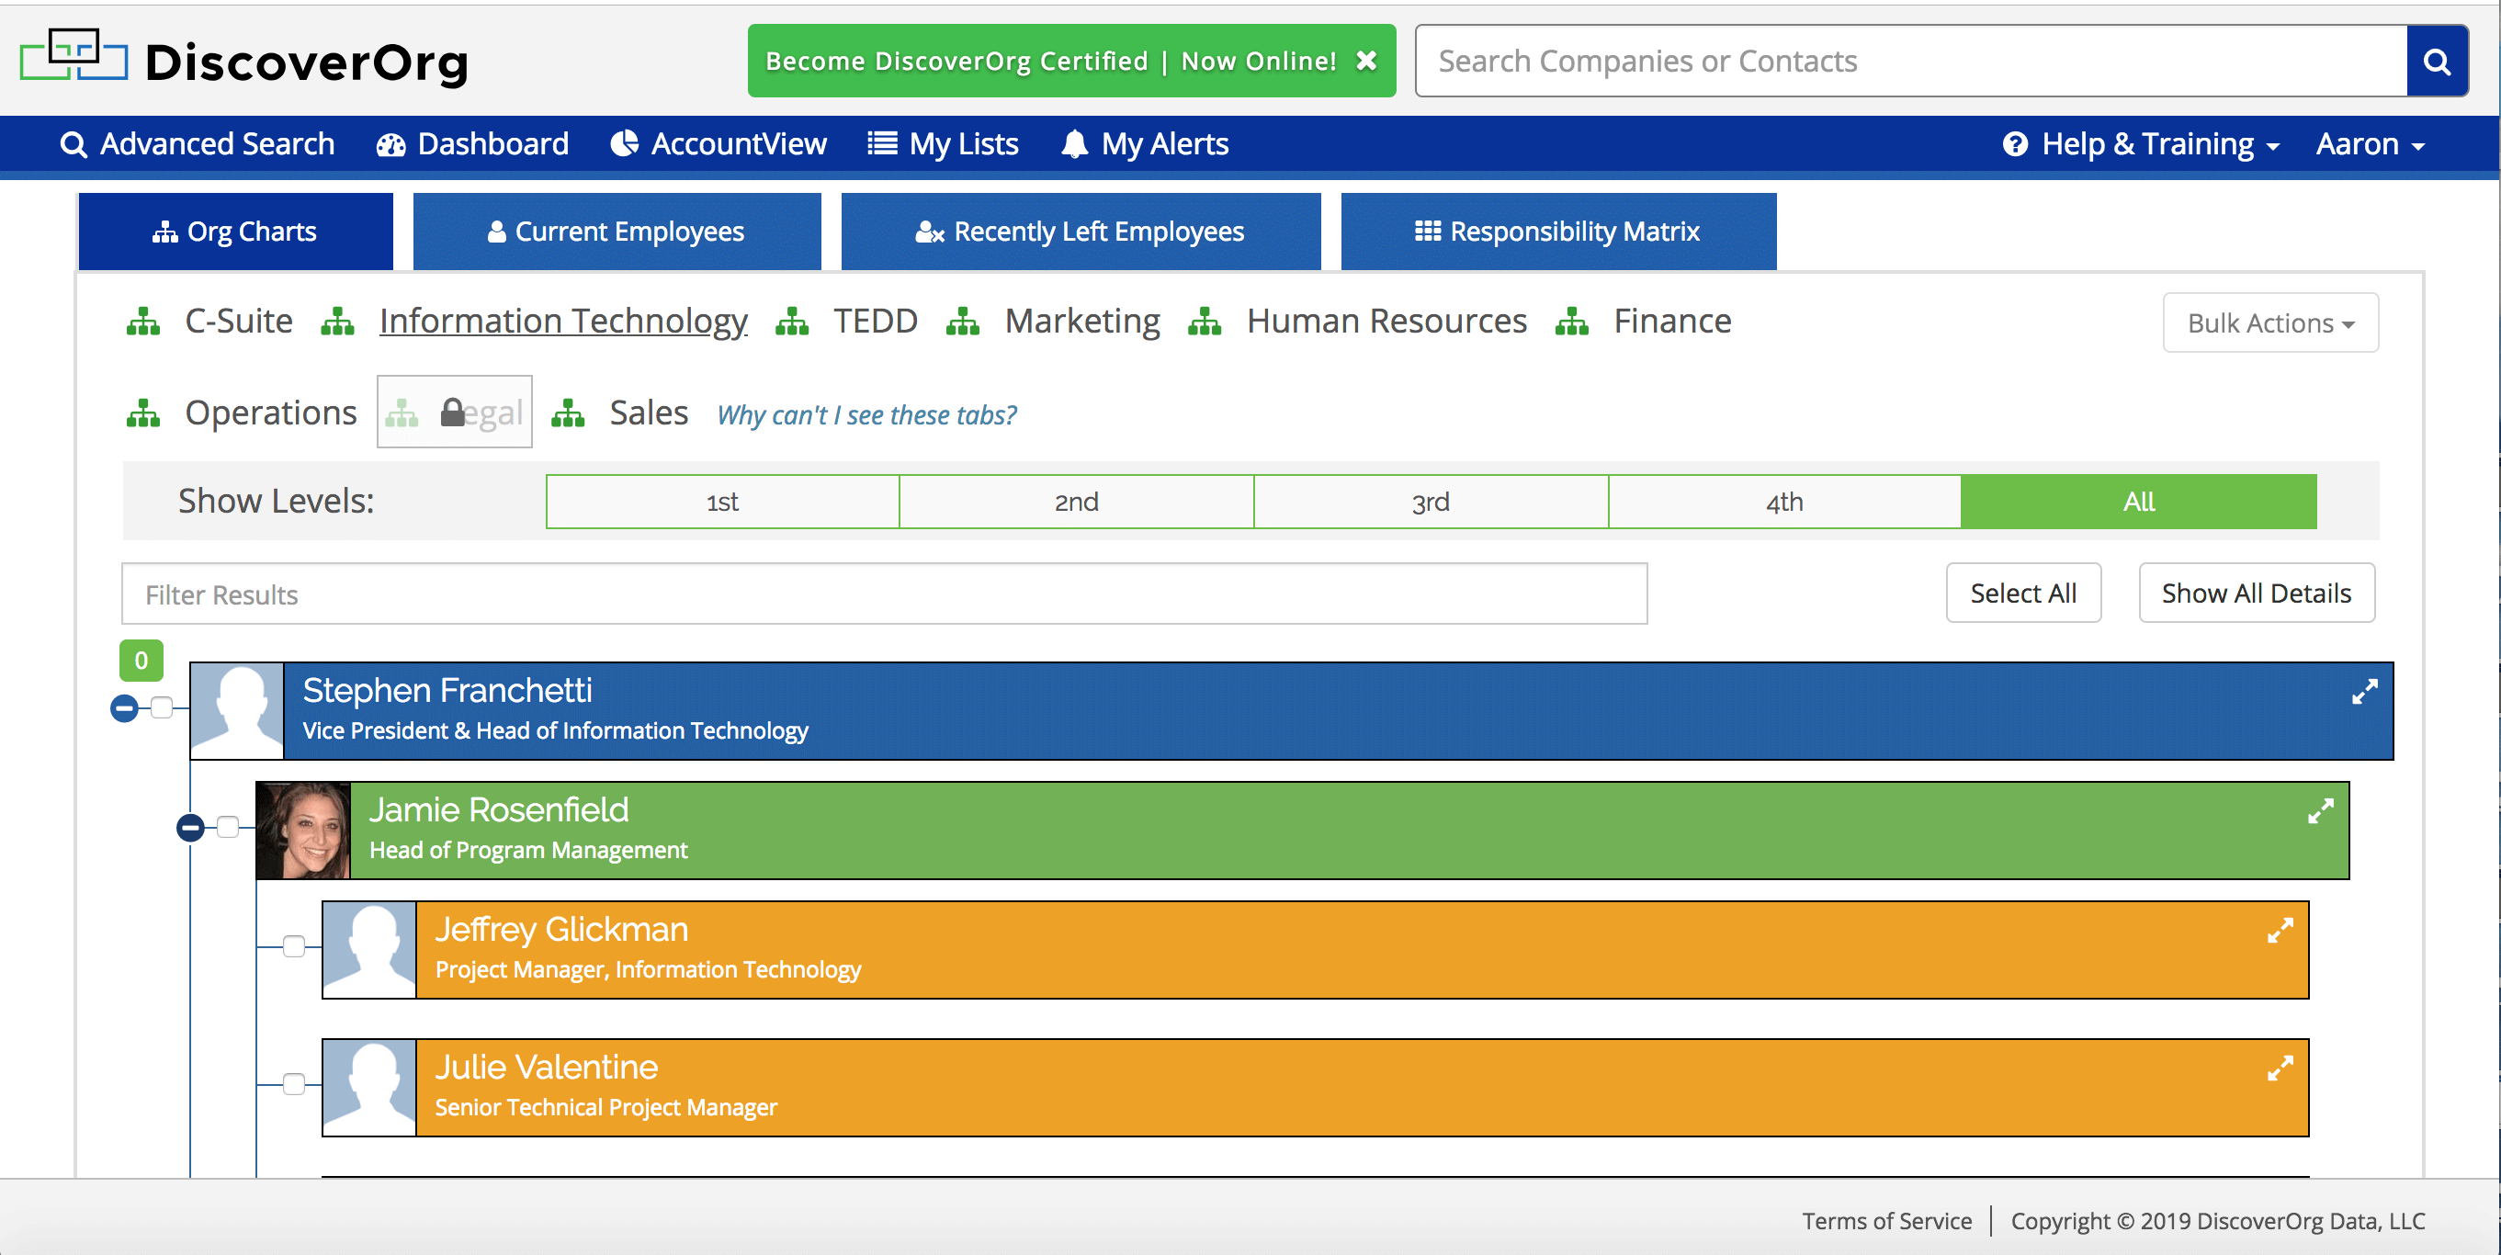
Task: Show 2nd level
Action: point(1077,502)
